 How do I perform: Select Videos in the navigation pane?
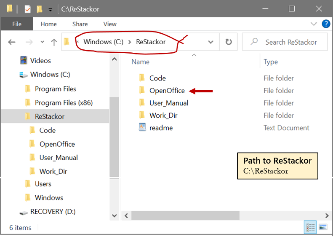[40, 61]
